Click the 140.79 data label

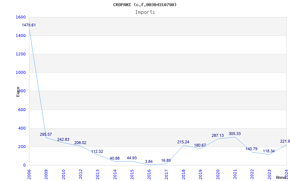252,149
